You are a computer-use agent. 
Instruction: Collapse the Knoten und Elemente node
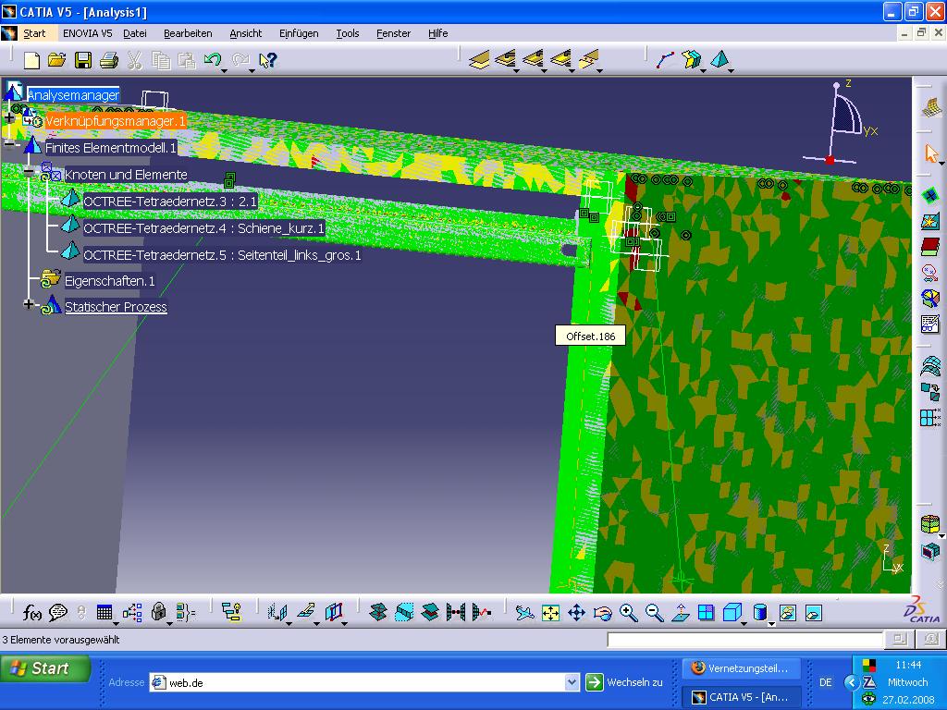29,171
